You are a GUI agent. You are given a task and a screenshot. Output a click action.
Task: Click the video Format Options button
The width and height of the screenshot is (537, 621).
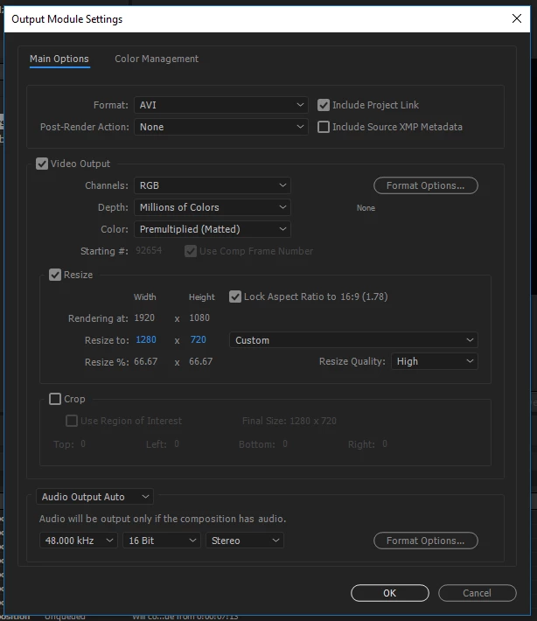(x=426, y=185)
